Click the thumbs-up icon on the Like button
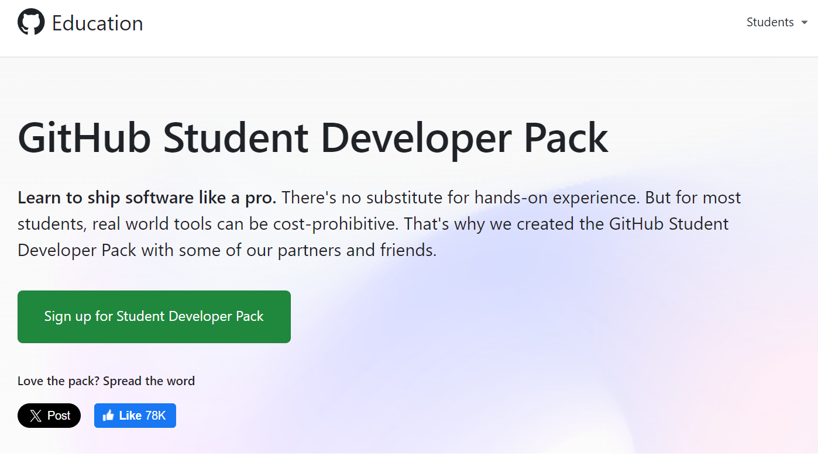The image size is (818, 460). pos(109,415)
